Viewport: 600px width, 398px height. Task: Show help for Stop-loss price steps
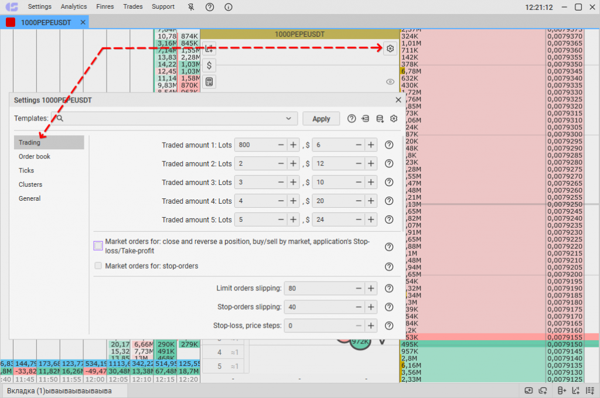tap(389, 326)
